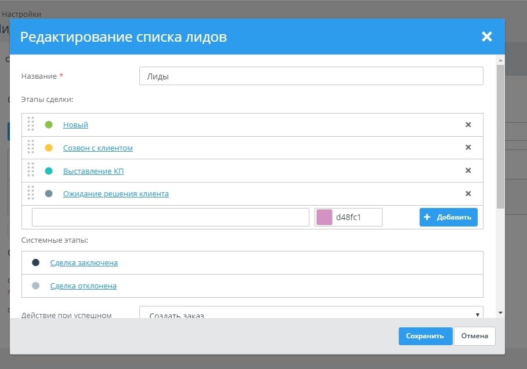
Task: Remove the Ожидание решения клиента stage
Action: click(x=468, y=193)
